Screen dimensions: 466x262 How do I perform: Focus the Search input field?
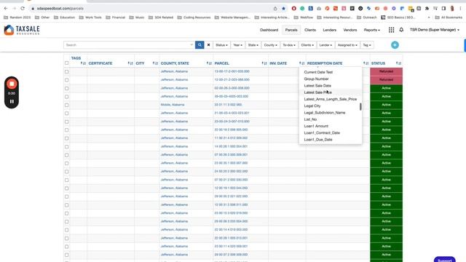point(129,45)
